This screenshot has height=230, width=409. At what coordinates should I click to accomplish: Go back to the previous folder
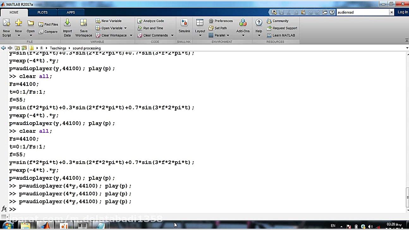pyautogui.click(x=3, y=48)
